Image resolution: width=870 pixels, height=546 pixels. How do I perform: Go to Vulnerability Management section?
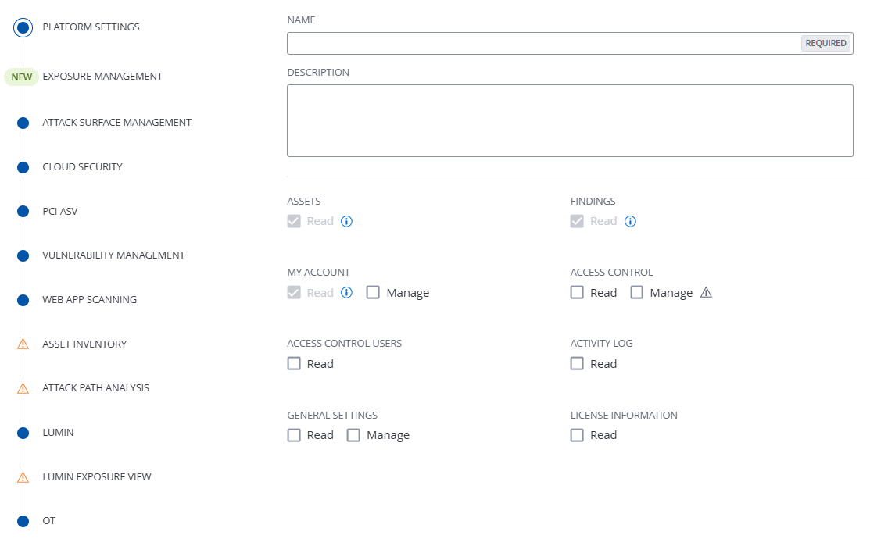click(x=113, y=255)
